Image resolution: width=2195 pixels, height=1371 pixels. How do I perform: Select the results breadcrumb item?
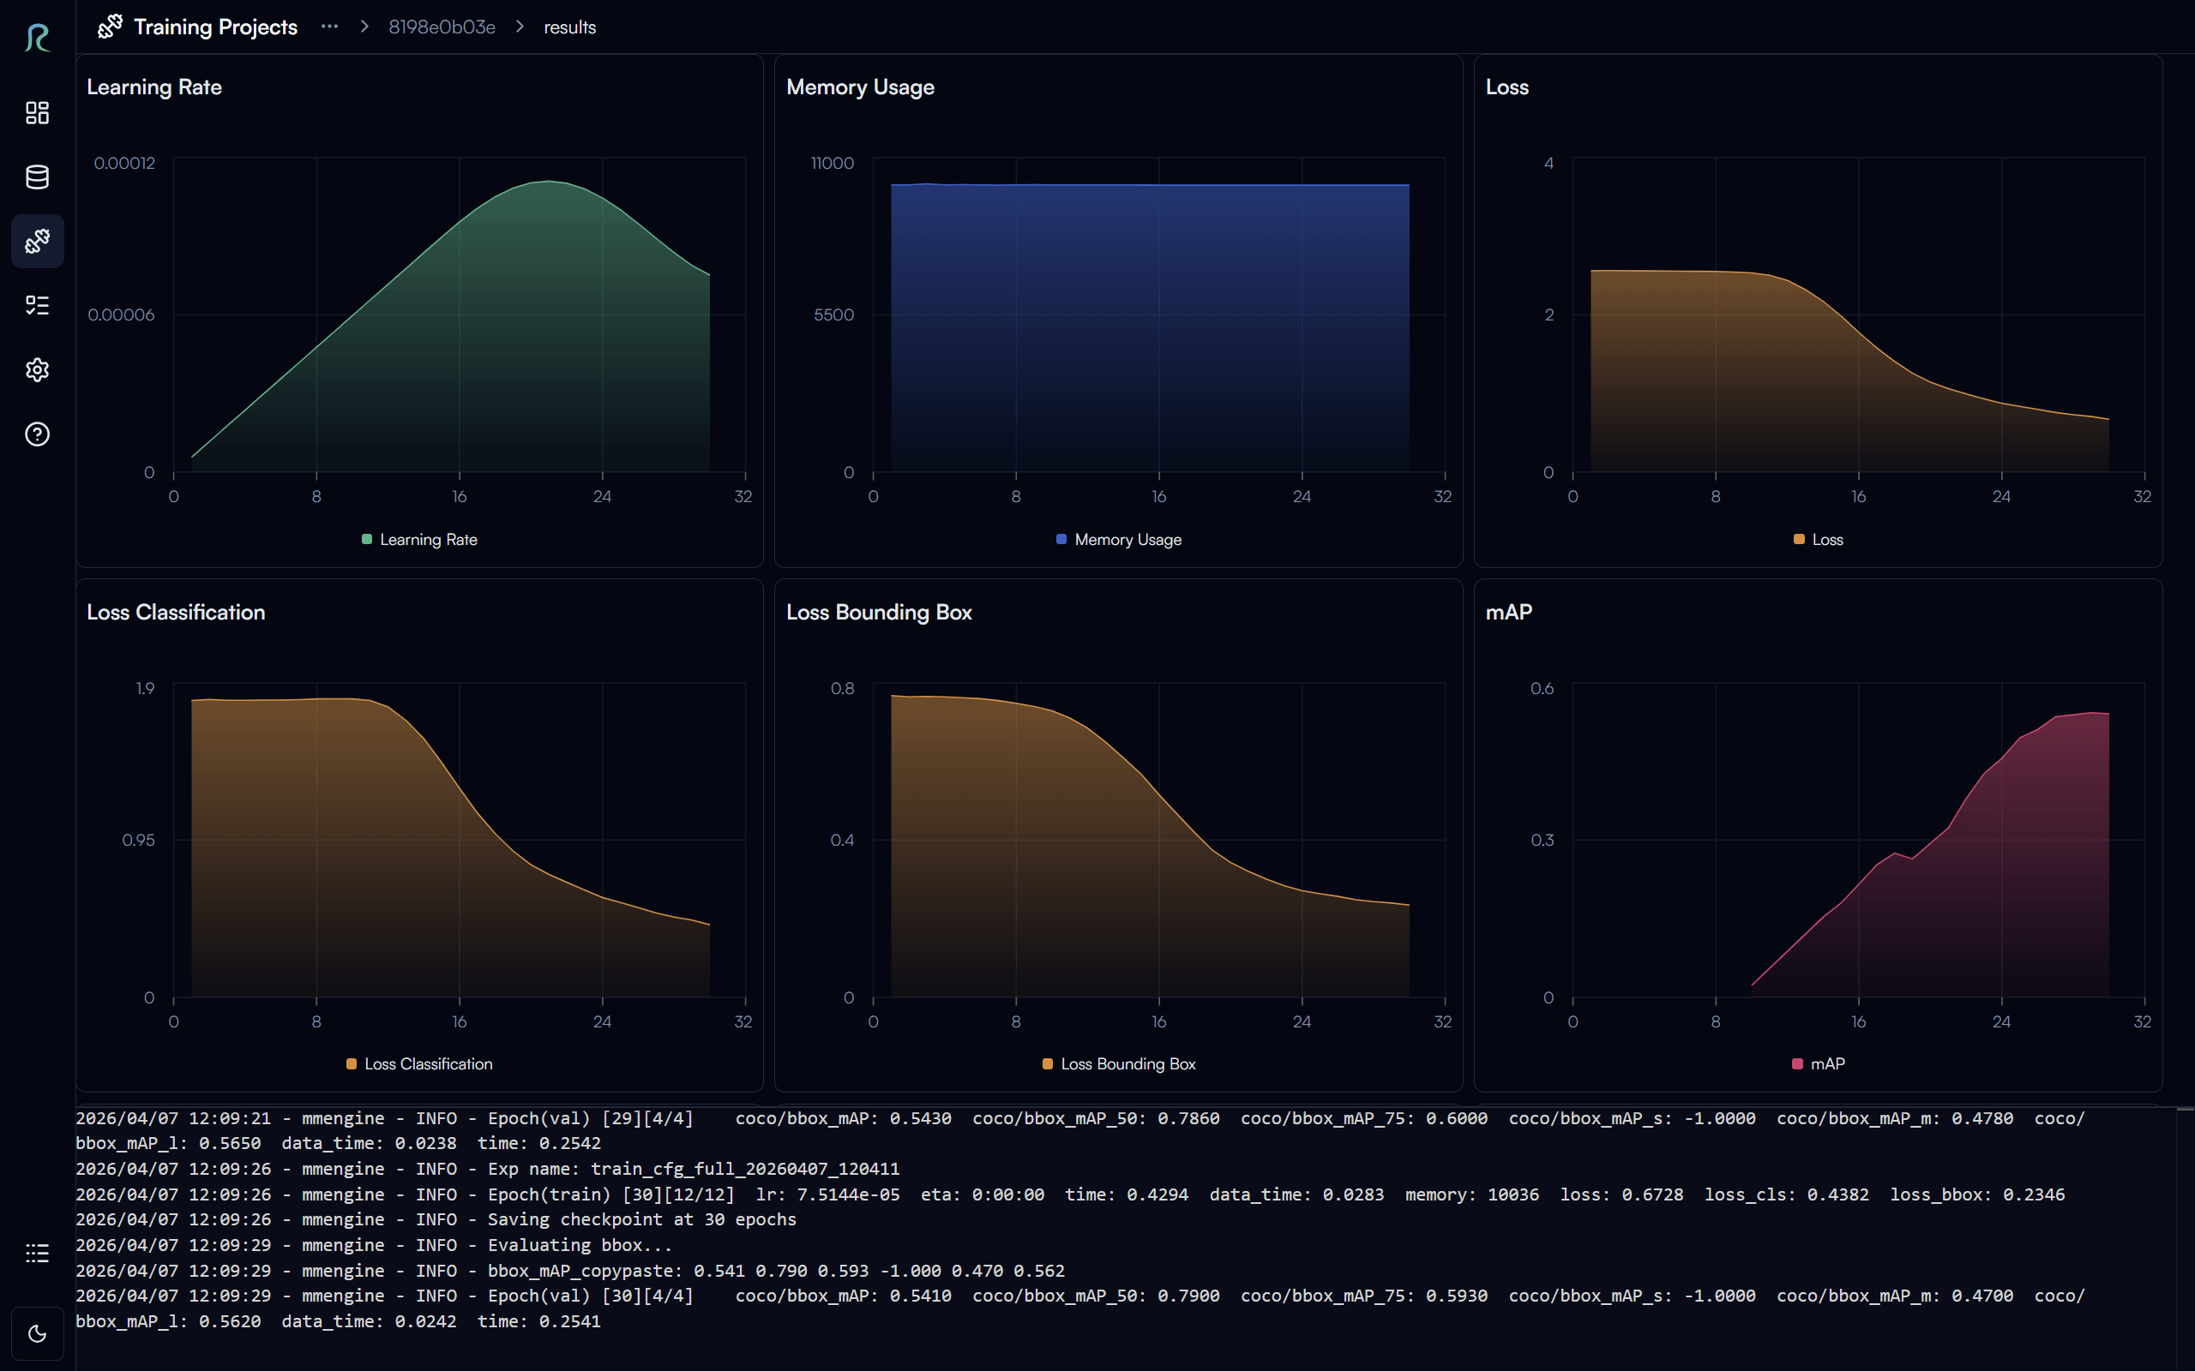pos(569,27)
